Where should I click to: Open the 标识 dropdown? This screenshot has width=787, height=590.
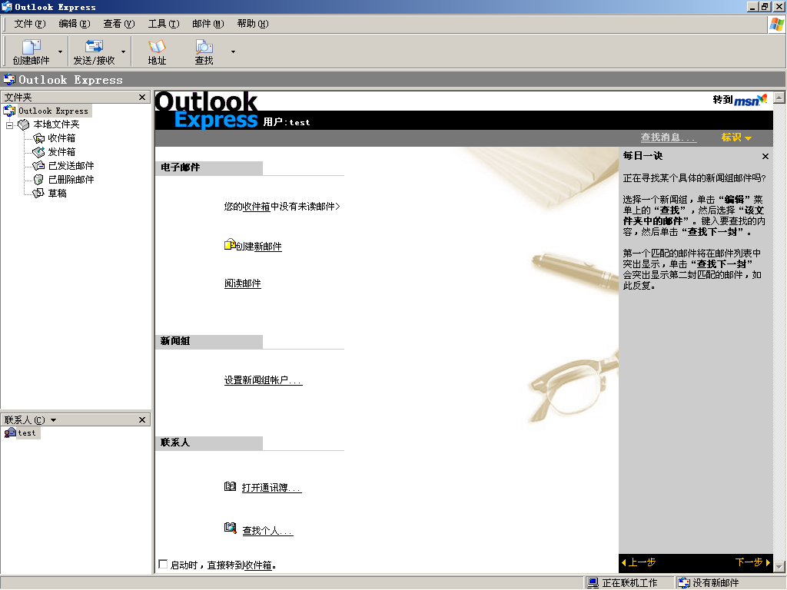click(736, 138)
